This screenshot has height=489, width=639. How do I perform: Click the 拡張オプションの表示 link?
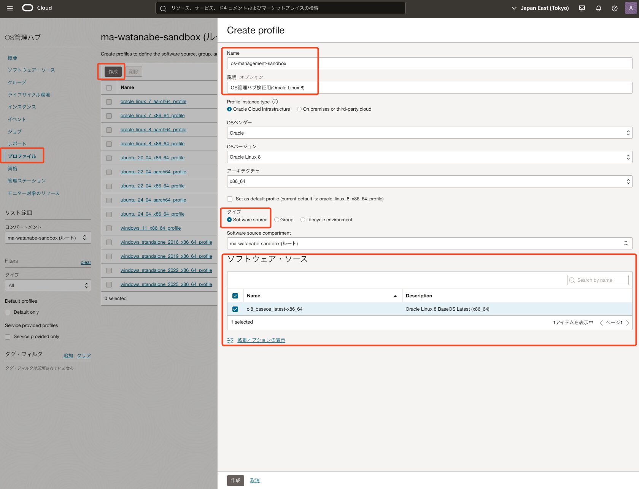[x=261, y=340]
